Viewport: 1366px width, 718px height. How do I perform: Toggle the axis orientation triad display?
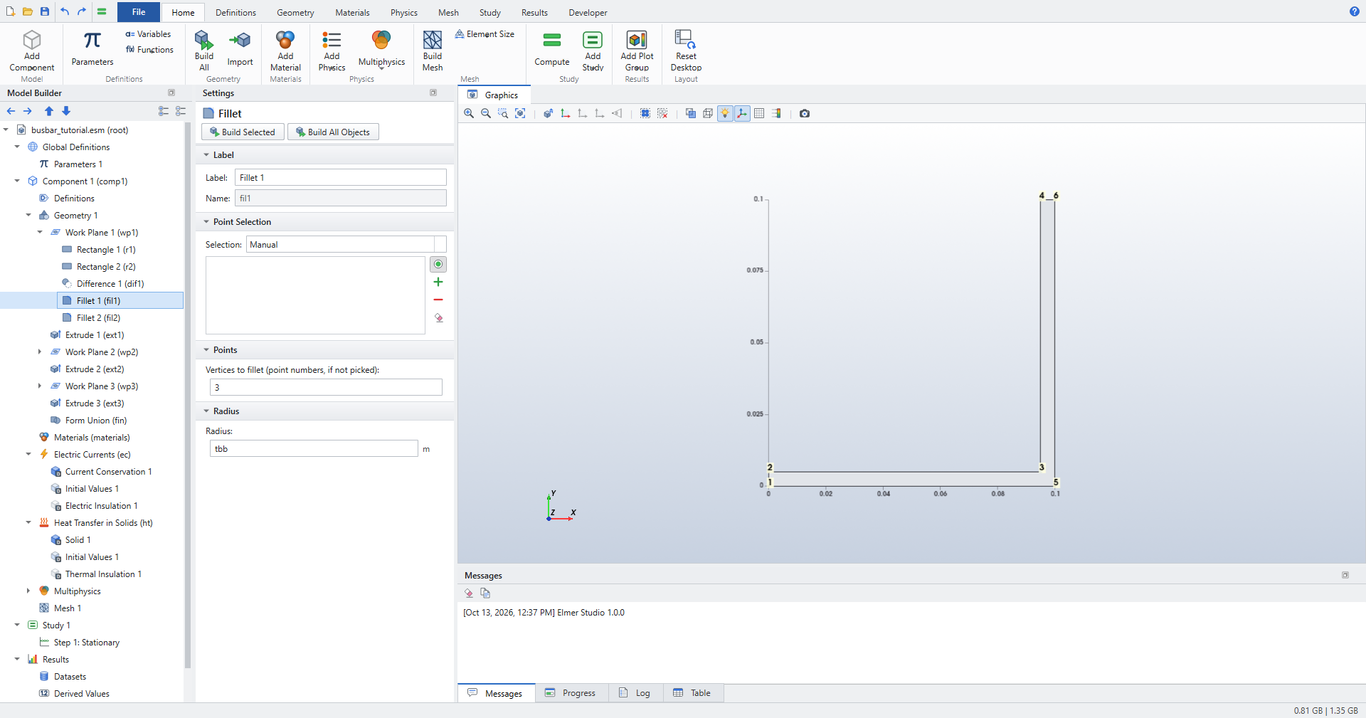point(742,113)
